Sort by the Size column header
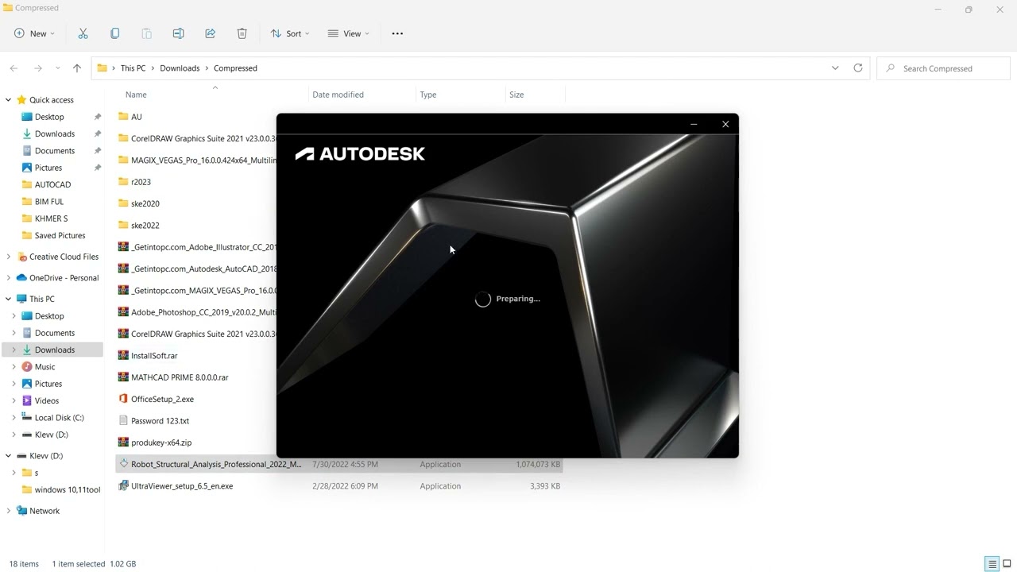This screenshot has height=572, width=1017. [516, 95]
